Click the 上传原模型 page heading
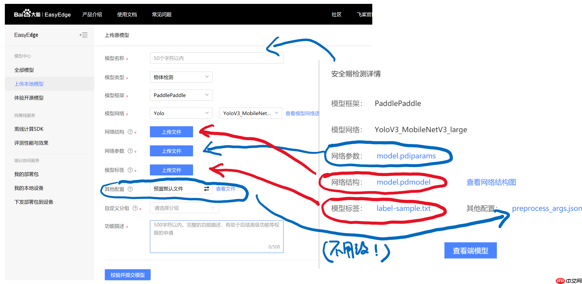Screen dimensions: 582x284 click(x=117, y=35)
